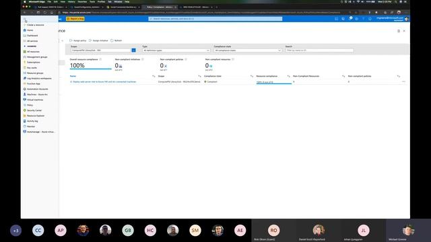
Task: Open the feedback smiley icon
Action: pyautogui.click(x=370, y=19)
